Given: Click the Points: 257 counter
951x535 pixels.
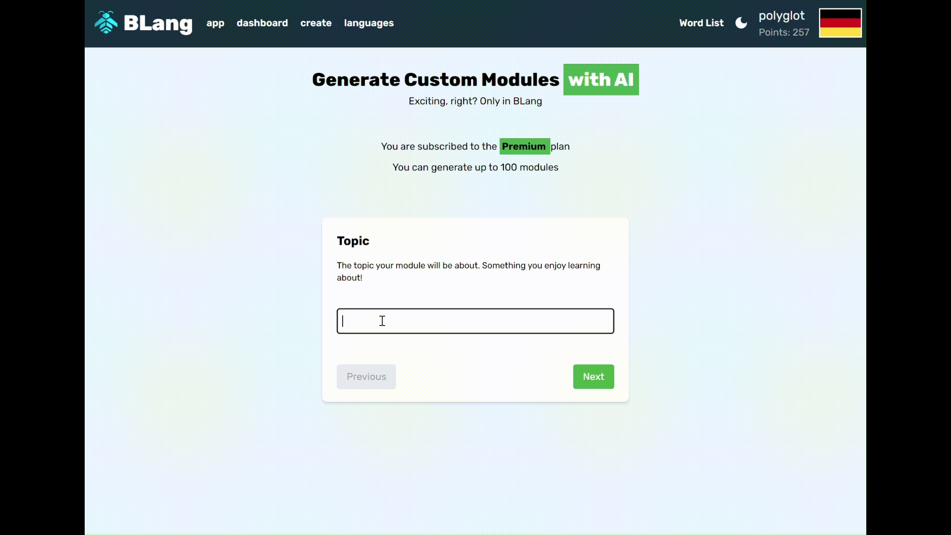Looking at the screenshot, I should (784, 32).
